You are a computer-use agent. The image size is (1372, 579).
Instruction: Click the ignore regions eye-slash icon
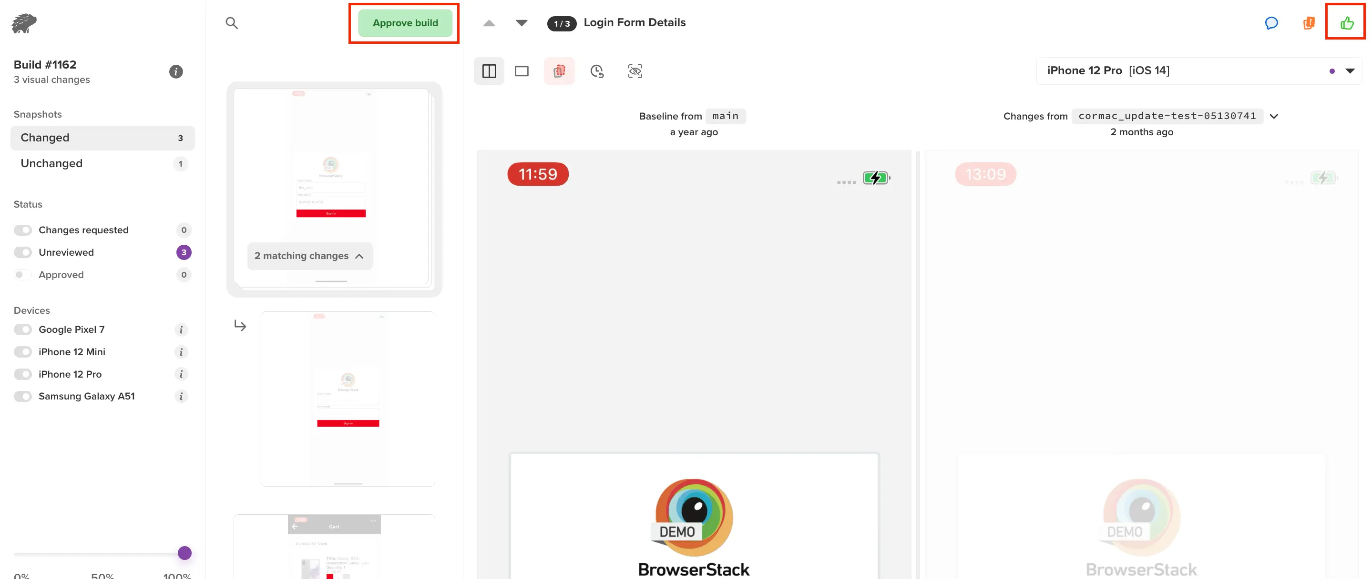(x=635, y=71)
